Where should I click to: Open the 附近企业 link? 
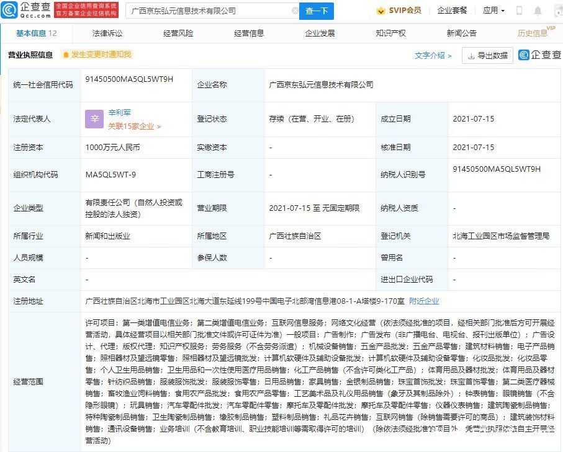tap(424, 301)
